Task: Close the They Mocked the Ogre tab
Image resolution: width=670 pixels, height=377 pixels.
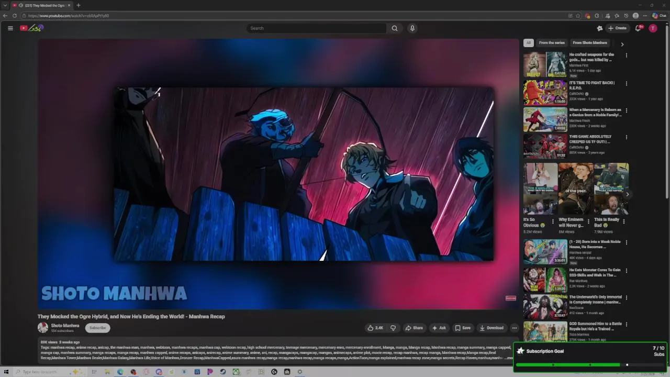Action: point(69,5)
